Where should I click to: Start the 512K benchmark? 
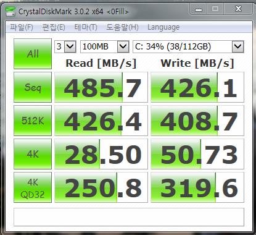coord(33,121)
